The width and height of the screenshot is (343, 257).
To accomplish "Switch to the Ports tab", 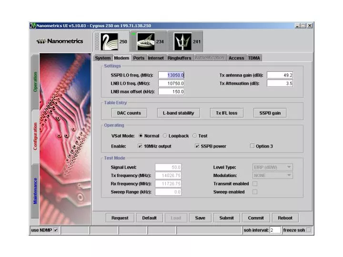I will [x=139, y=58].
